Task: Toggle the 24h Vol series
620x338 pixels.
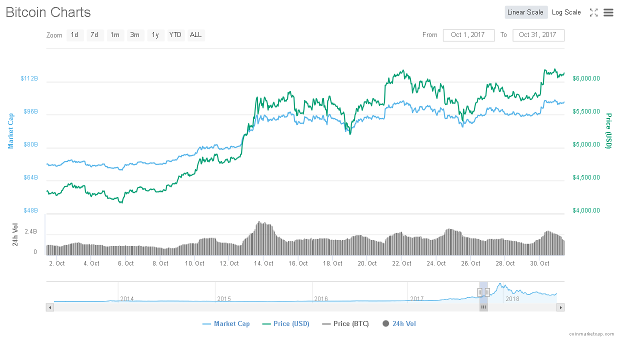Action: (x=399, y=323)
